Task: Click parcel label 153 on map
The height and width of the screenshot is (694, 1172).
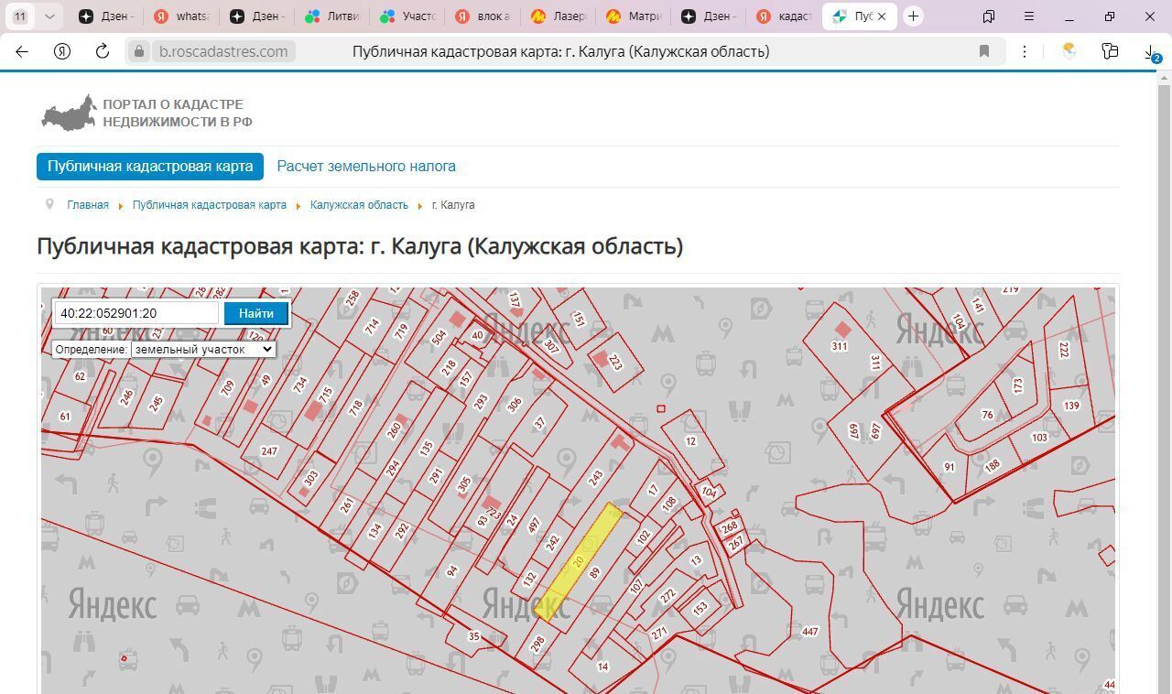Action: (x=700, y=607)
